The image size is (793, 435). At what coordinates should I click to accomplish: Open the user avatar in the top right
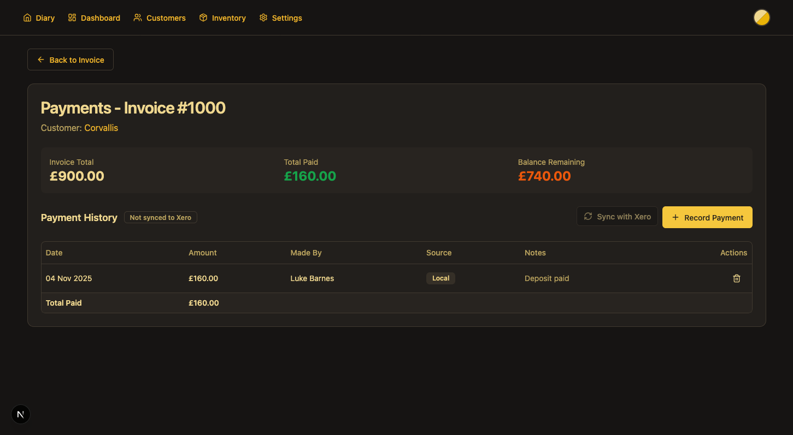click(x=761, y=17)
